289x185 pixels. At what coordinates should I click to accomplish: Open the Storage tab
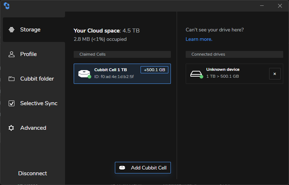[x=34, y=30]
